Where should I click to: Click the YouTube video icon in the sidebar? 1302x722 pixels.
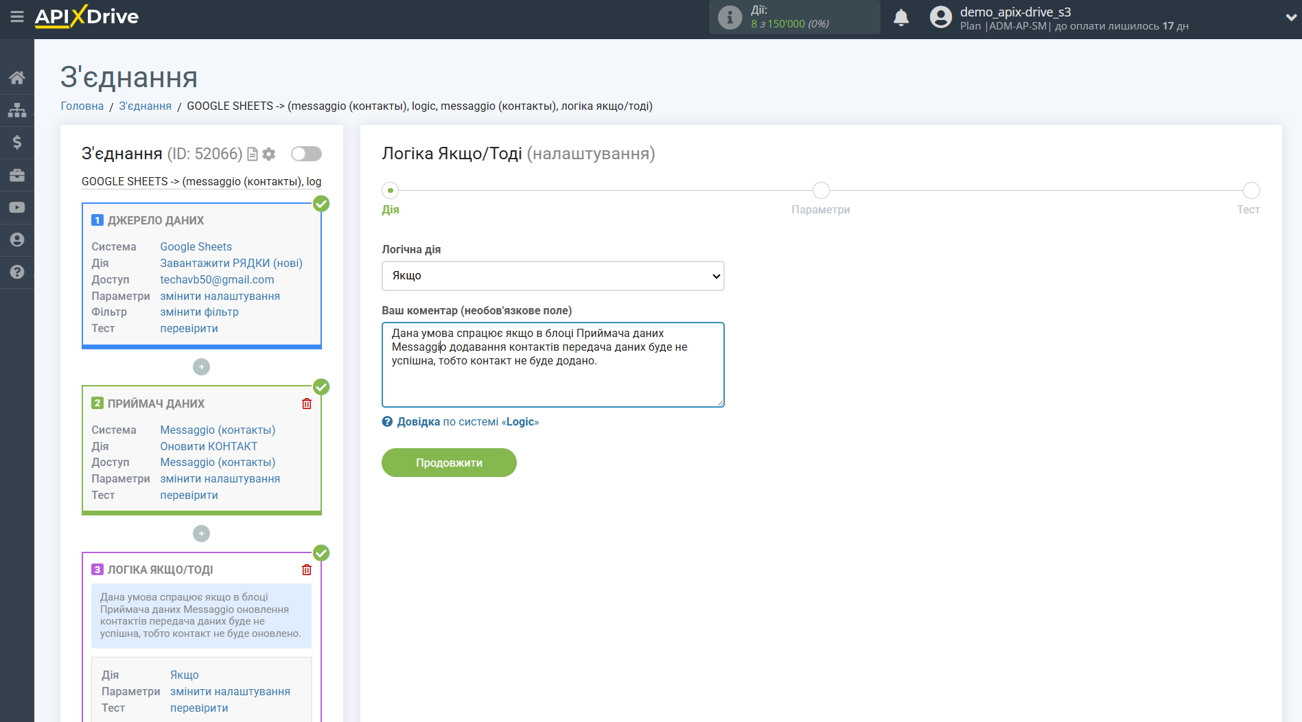(x=16, y=207)
